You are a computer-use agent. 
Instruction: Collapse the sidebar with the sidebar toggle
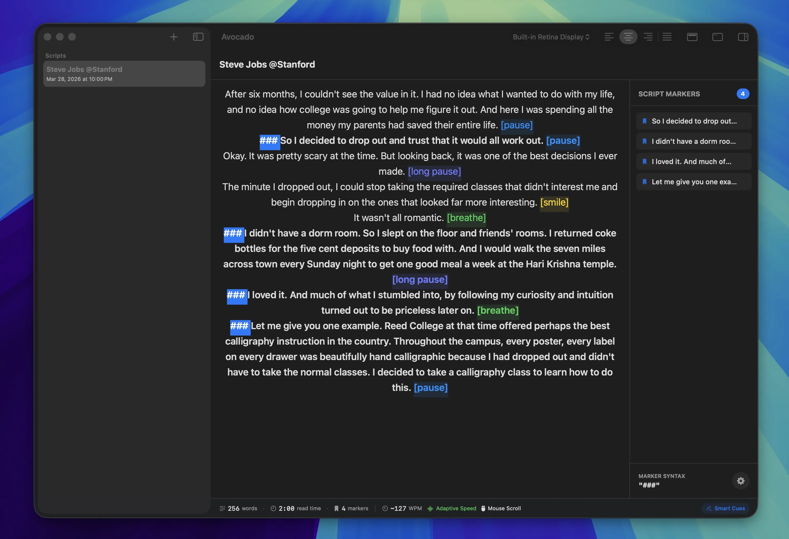coord(198,36)
